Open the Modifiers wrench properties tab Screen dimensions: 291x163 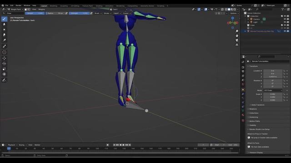click(243, 94)
